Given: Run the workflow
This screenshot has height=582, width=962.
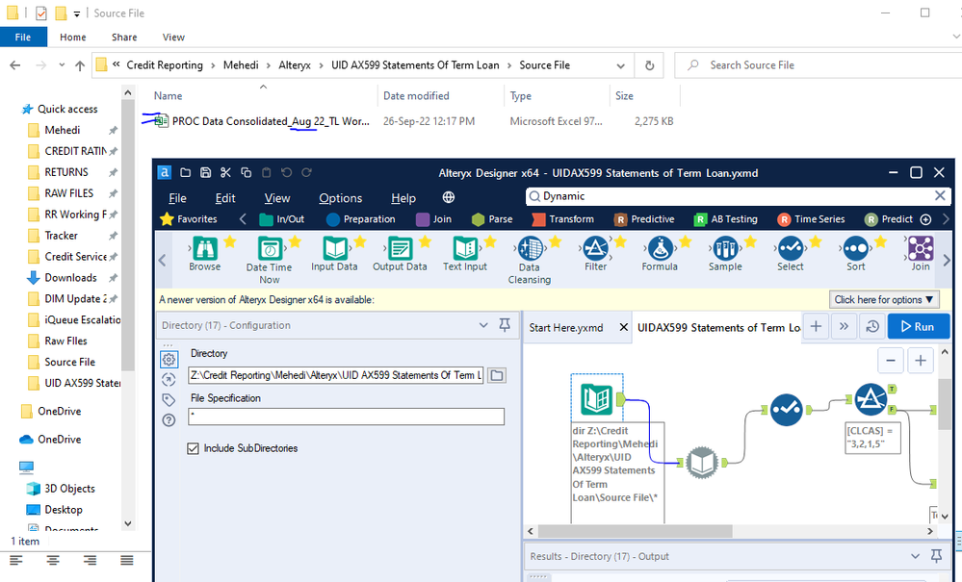Looking at the screenshot, I should point(918,326).
